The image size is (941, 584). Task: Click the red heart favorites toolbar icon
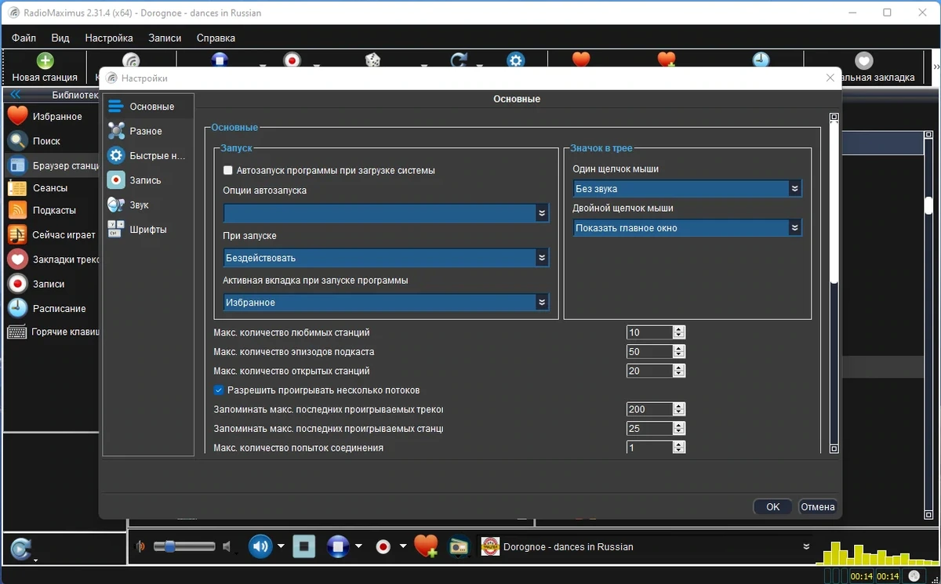581,60
